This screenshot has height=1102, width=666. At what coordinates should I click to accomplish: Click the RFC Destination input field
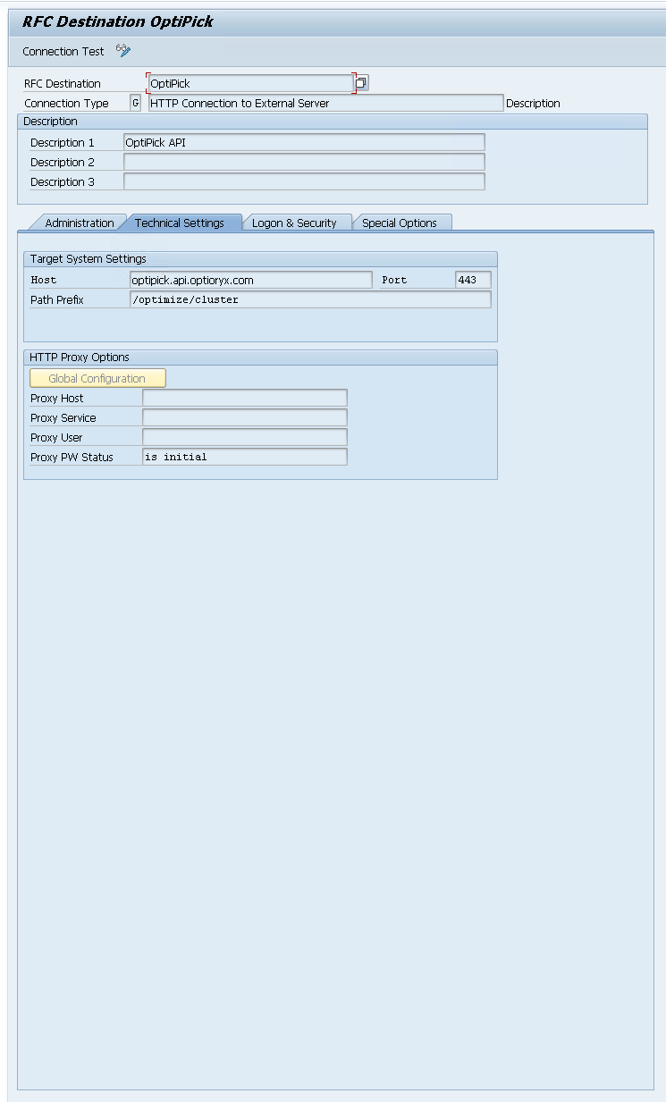point(250,83)
